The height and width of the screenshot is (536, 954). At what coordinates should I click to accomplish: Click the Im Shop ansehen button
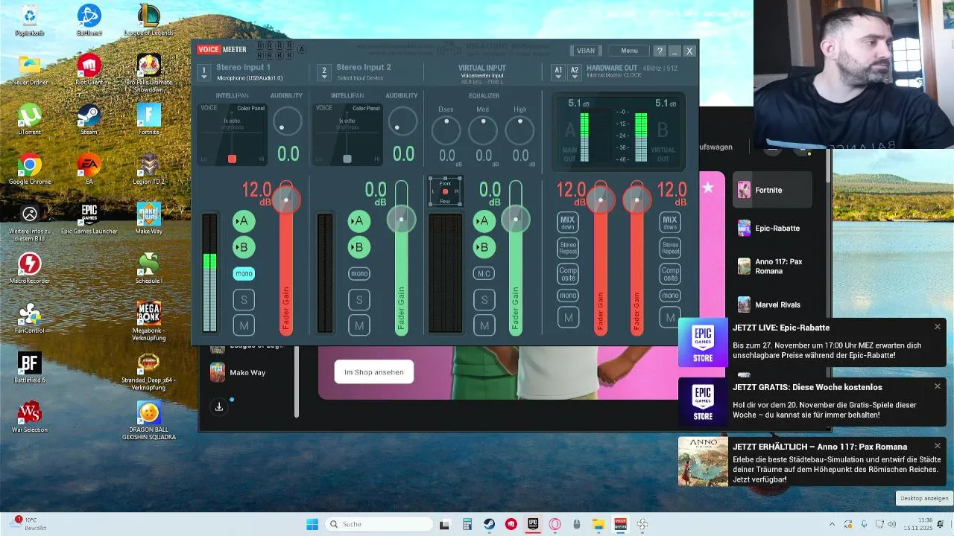tap(373, 372)
